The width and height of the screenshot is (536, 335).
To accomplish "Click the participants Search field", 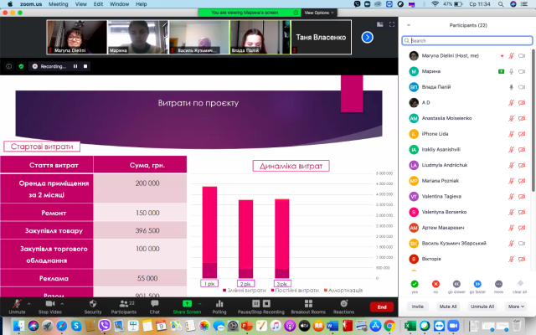I will point(467,41).
